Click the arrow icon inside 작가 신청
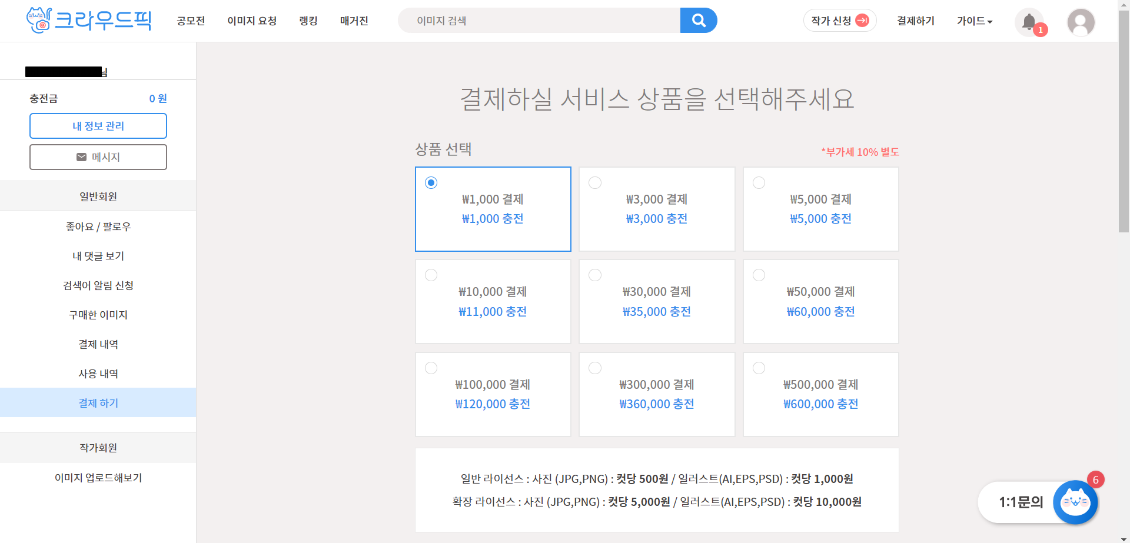This screenshot has height=543, width=1130. (862, 19)
